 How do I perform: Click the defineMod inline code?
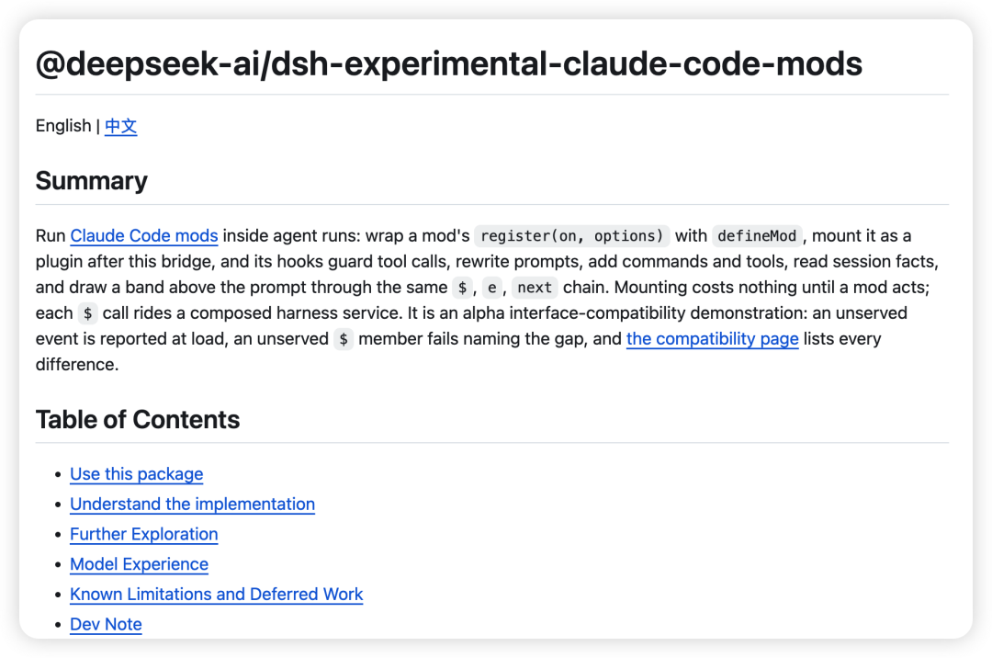click(757, 236)
